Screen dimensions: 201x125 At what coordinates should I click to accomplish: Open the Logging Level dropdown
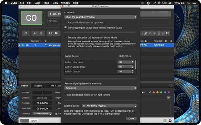pyautogui.click(x=109, y=106)
